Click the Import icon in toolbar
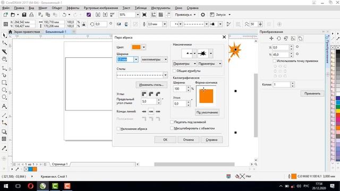This screenshot has width=340, height=191. click(98, 15)
